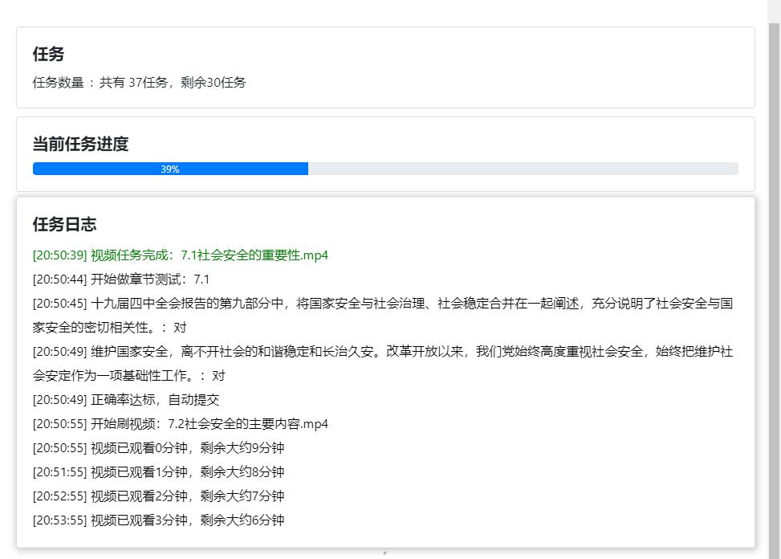Click the [20:50:39] timestamp in the log
The image size is (781, 559).
(59, 255)
